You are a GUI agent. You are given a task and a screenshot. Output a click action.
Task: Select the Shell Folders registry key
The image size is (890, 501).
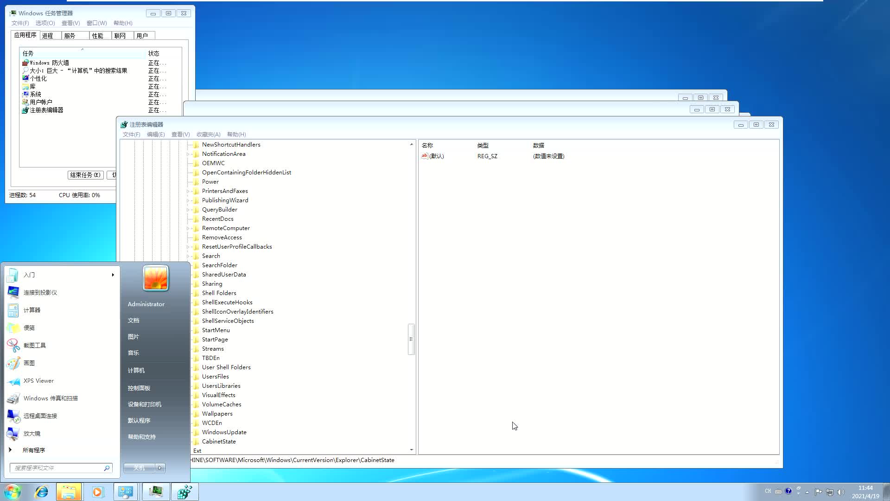[219, 293]
